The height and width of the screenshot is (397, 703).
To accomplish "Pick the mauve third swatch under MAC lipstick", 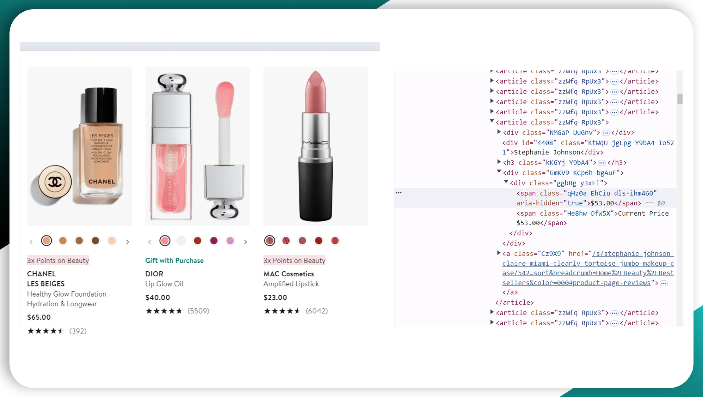I will point(302,241).
